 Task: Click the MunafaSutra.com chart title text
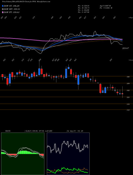click(x=43, y=2)
